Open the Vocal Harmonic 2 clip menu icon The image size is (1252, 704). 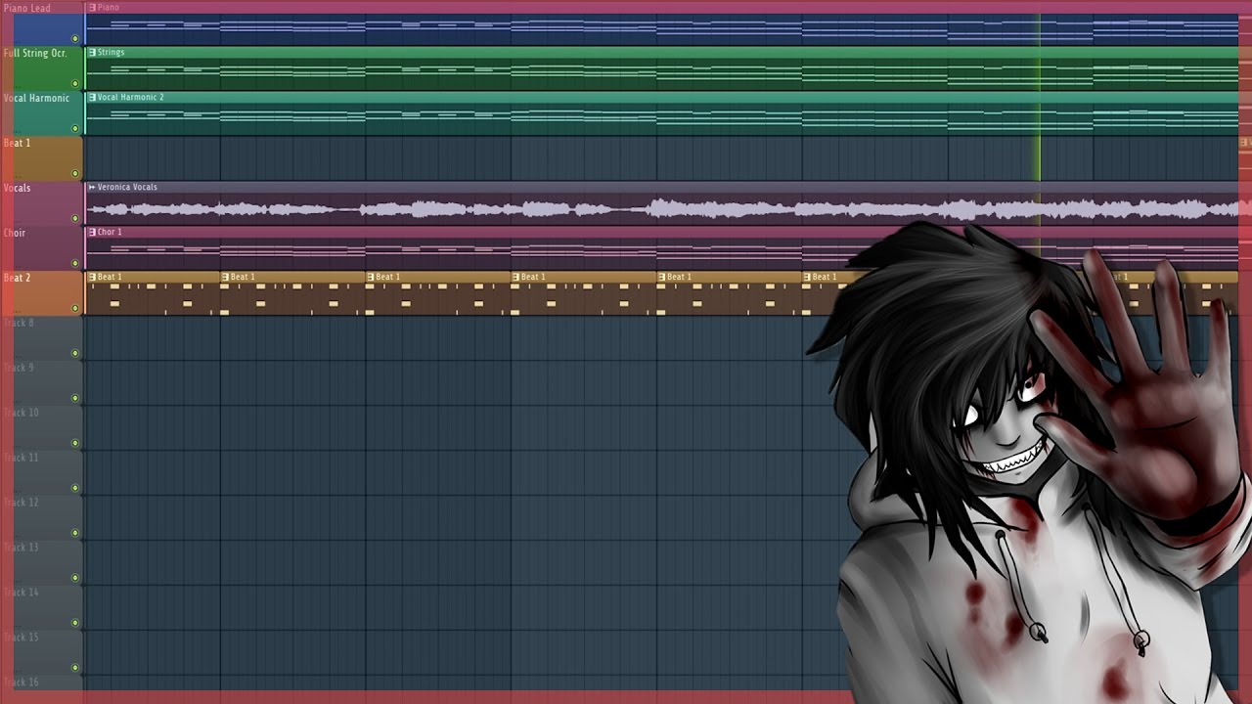tap(92, 98)
